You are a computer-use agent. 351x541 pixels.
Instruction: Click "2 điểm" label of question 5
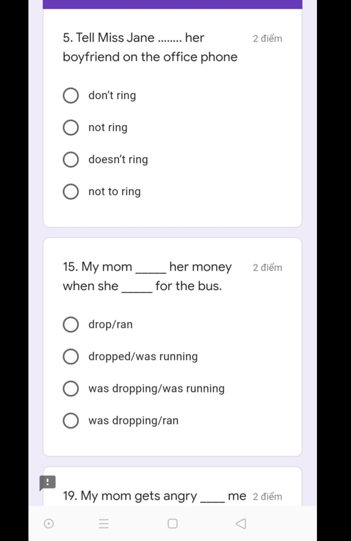click(267, 38)
